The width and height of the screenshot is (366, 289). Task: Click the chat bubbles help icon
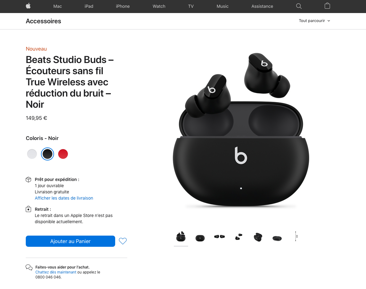(x=29, y=268)
